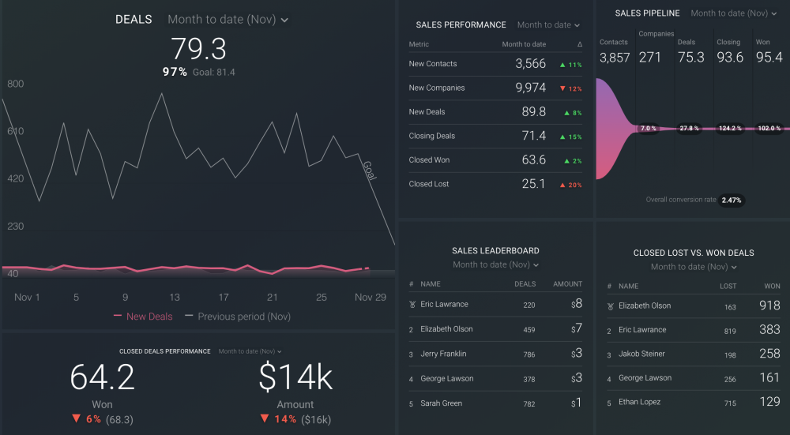Image resolution: width=790 pixels, height=435 pixels.
Task: Click the medal icon beside Elizabeth Olson in Closed Lost vs. Won
Action: (609, 306)
